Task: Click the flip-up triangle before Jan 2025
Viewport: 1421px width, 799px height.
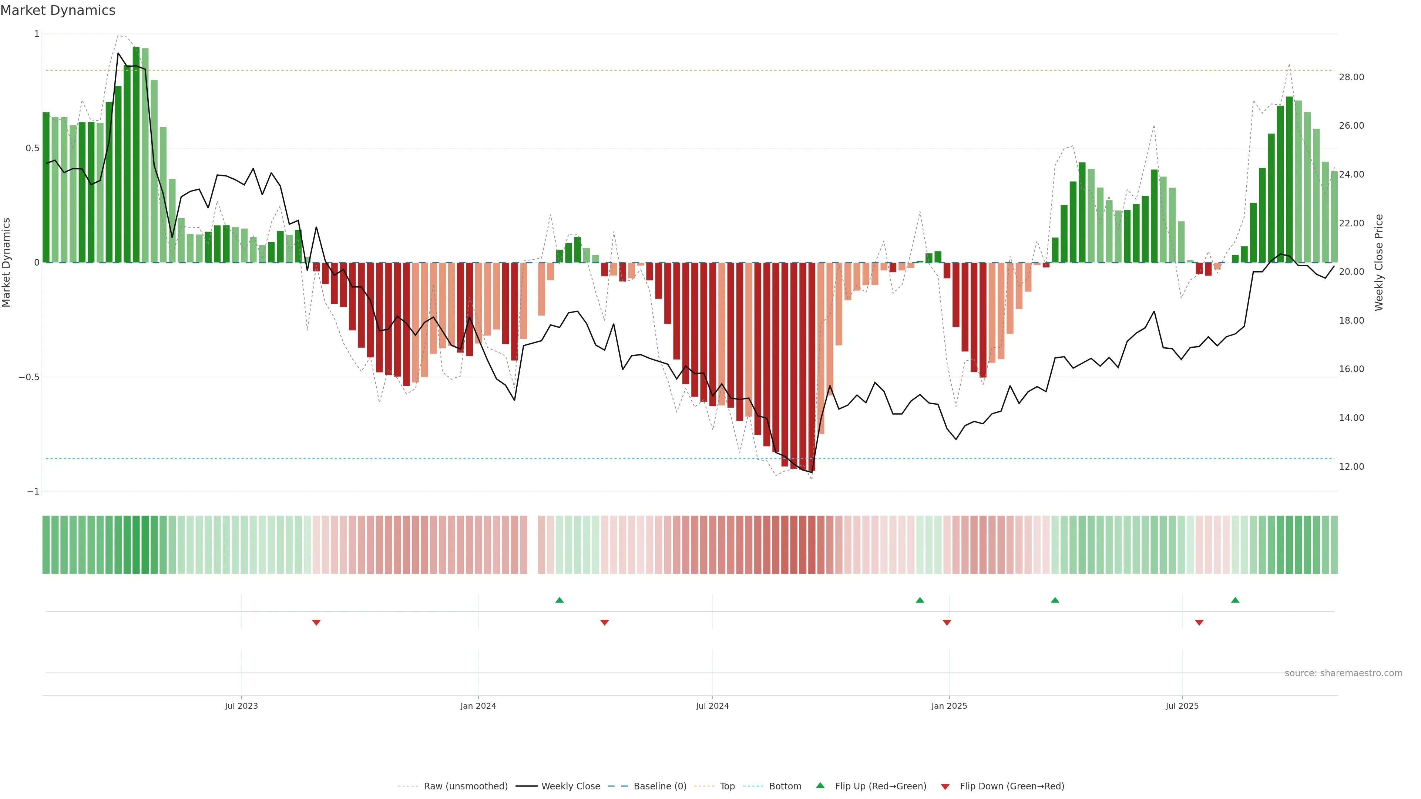Action: (x=920, y=600)
